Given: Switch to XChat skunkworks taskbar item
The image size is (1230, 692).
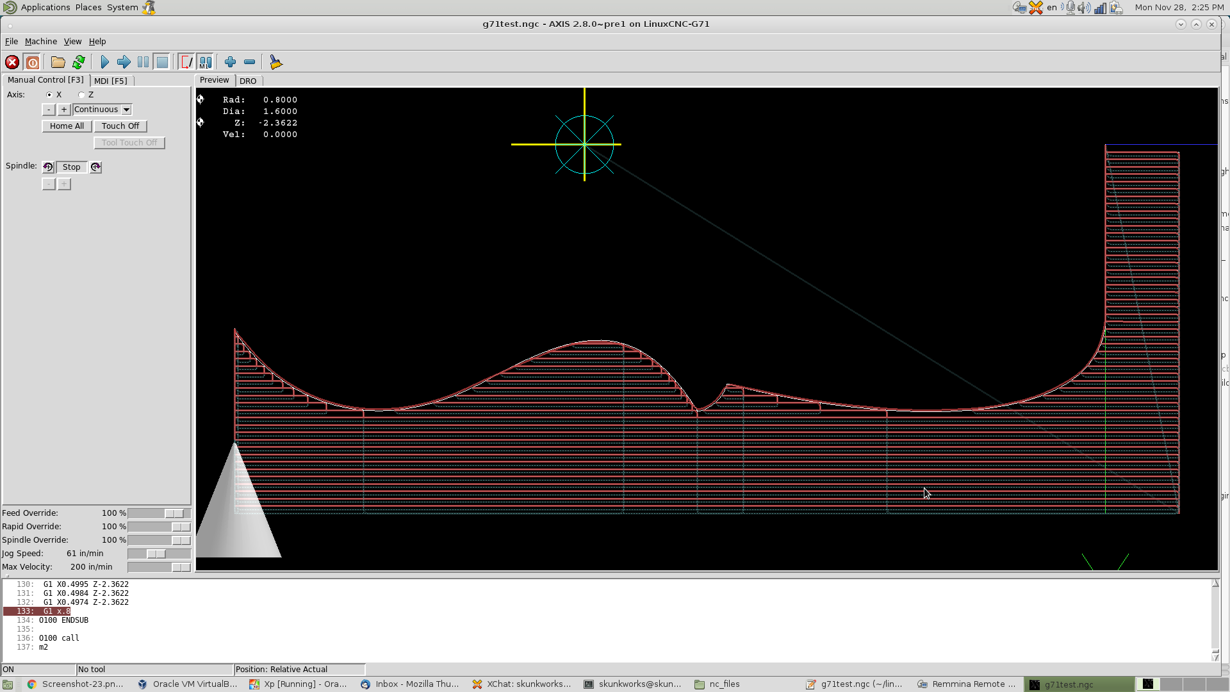Looking at the screenshot, I should click(521, 684).
